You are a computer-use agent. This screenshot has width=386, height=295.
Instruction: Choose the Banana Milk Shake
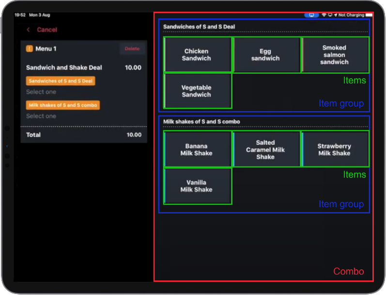197,149
